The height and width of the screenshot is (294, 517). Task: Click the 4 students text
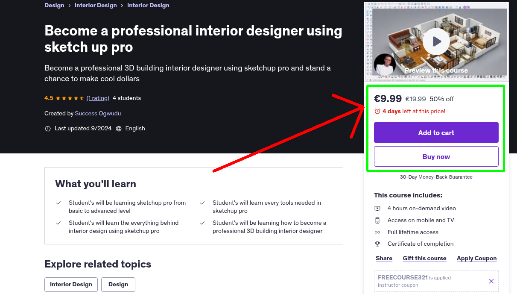[x=127, y=98]
